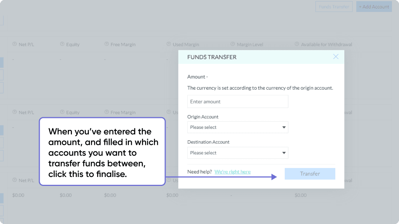Click the Used Margin help icon in top row
The image size is (399, 224).
click(x=169, y=44)
